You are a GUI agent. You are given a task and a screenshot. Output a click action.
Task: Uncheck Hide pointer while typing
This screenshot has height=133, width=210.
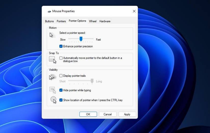[x=61, y=90]
